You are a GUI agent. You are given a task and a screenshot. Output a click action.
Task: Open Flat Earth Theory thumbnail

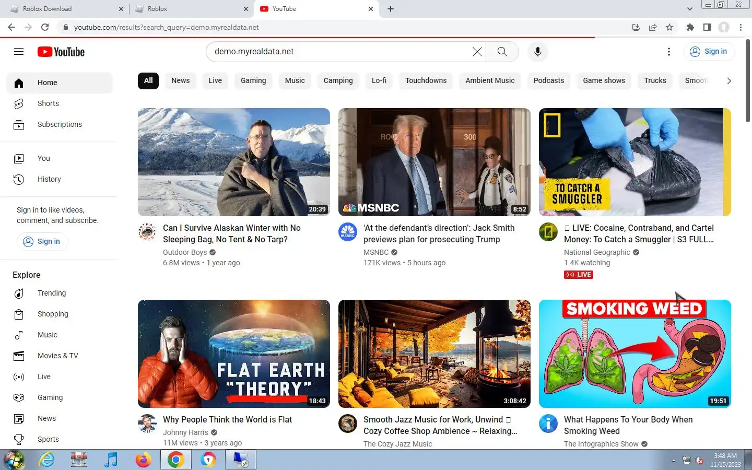click(x=234, y=354)
